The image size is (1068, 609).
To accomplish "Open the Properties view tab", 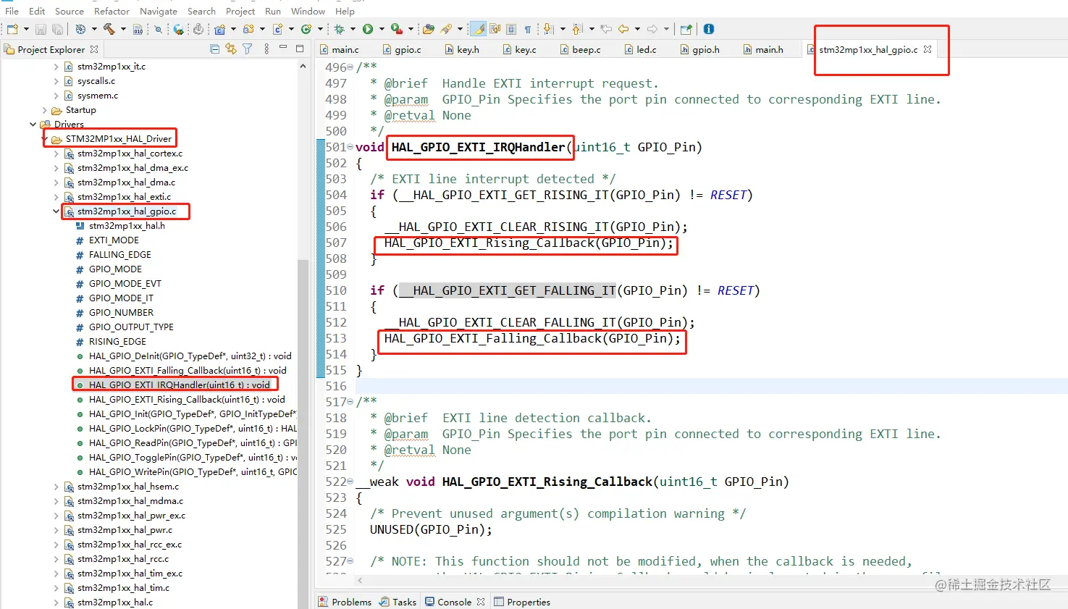I will click(x=522, y=602).
